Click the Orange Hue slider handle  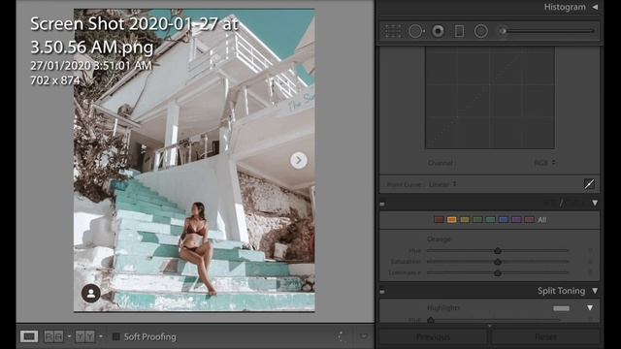tap(498, 250)
